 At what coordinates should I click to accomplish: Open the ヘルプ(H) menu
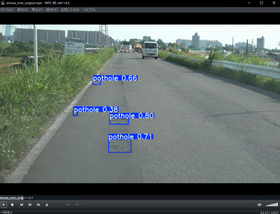[x=89, y=10]
